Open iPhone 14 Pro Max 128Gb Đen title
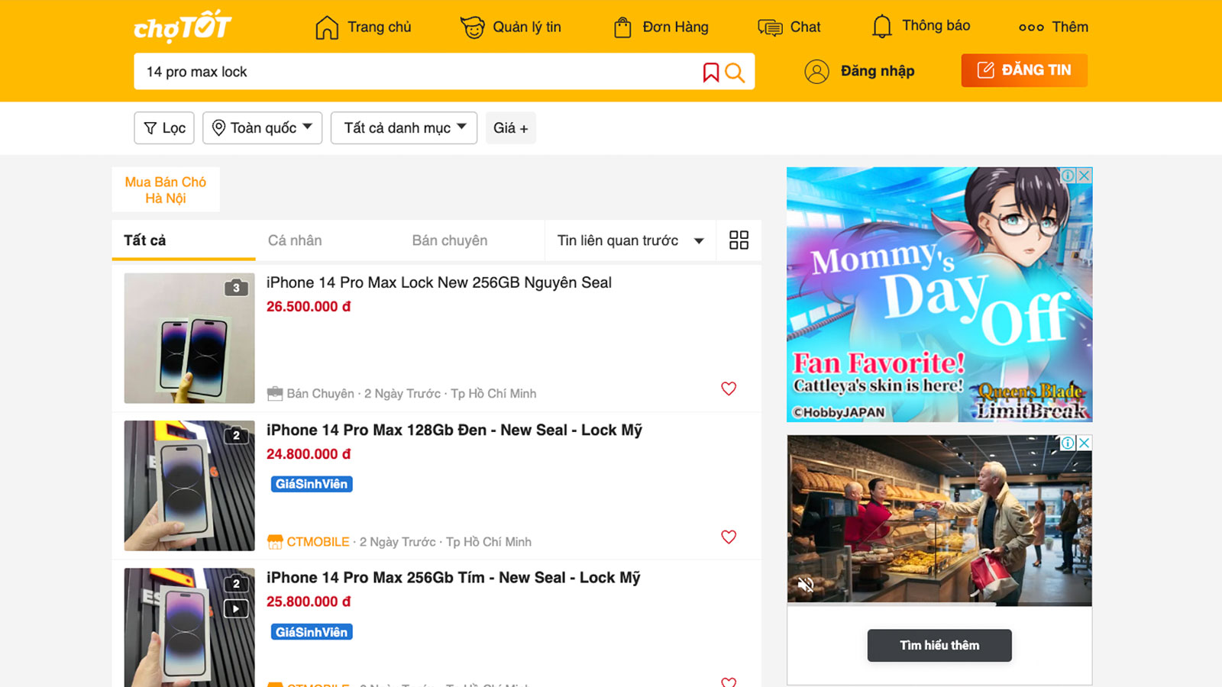 click(x=454, y=430)
